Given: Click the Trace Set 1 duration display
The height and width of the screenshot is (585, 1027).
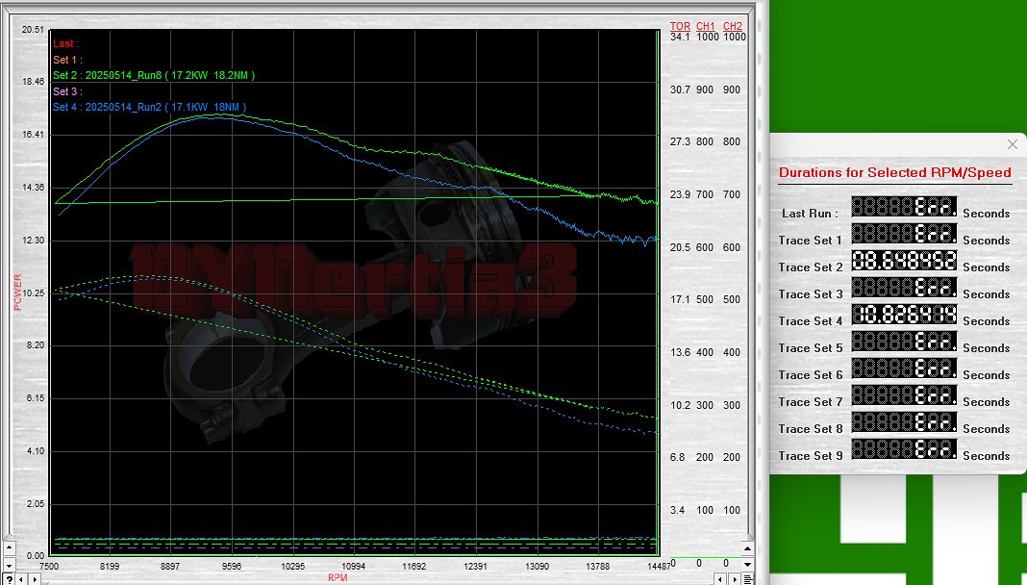Looking at the screenshot, I should [904, 233].
